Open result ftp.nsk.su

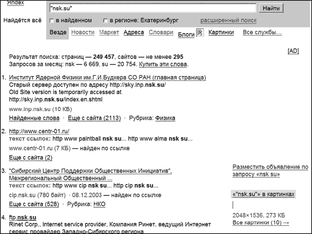pos(22,218)
